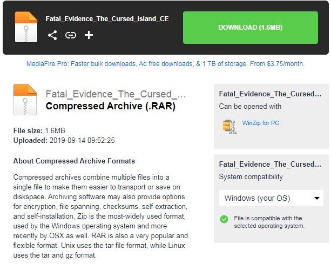
Task: Click the Fatal_Evidence file name in header bar
Action: [x=107, y=19]
